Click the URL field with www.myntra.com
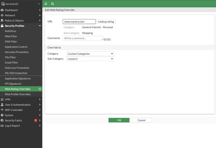Image resolution: width=216 pixels, height=148 pixels. coord(79,22)
